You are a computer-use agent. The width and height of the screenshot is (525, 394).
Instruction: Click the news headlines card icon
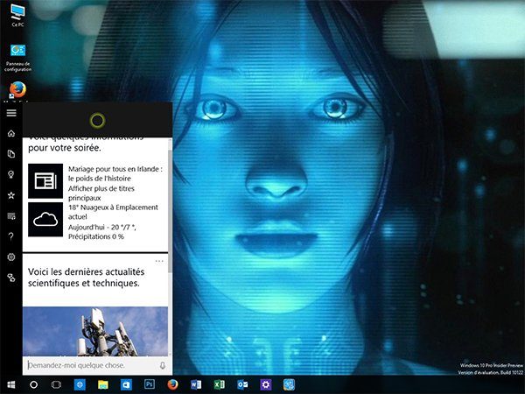click(x=45, y=181)
